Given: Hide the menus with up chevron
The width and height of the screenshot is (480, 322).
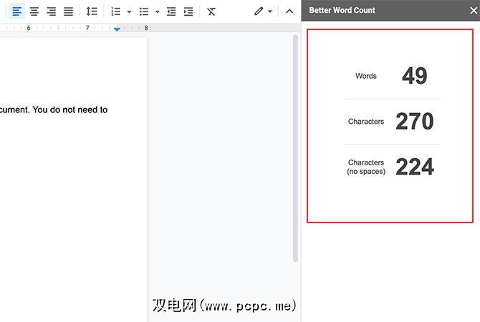Looking at the screenshot, I should click(289, 11).
